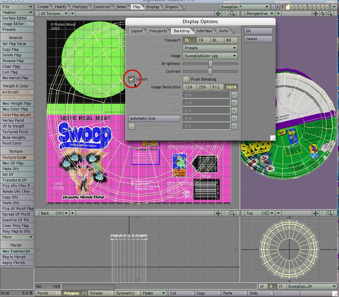The image size is (339, 297).
Task: Open the Surface Editor
Action: (17, 18)
